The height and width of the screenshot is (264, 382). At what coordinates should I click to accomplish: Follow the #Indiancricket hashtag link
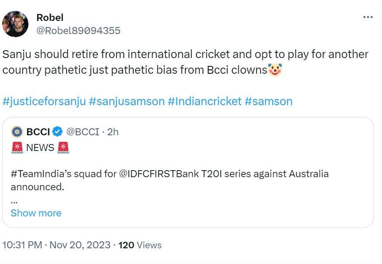tap(204, 101)
